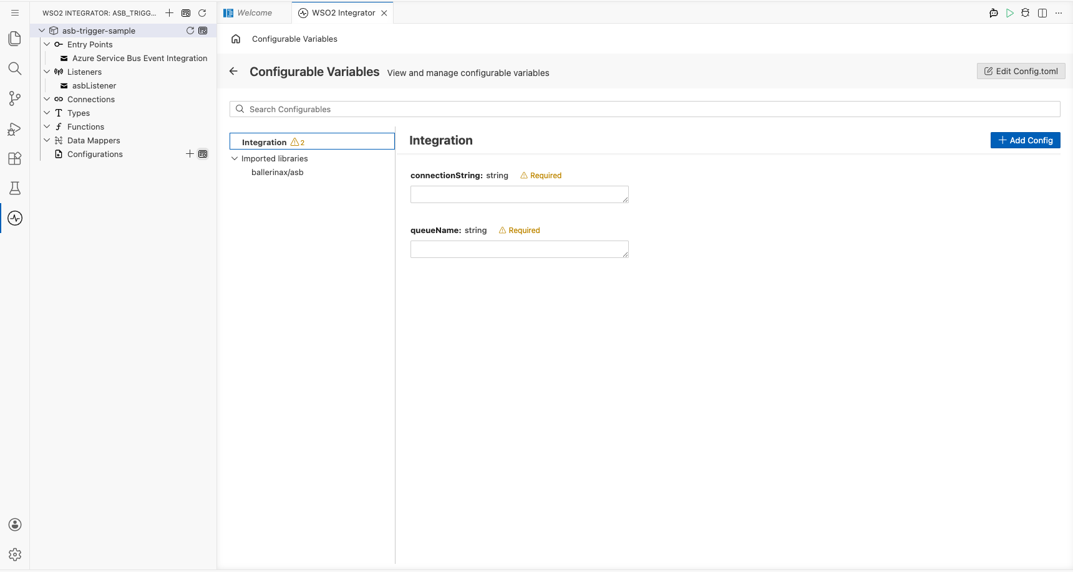Click the queueName text input
Screen dimensions: 1073x572
520,249
